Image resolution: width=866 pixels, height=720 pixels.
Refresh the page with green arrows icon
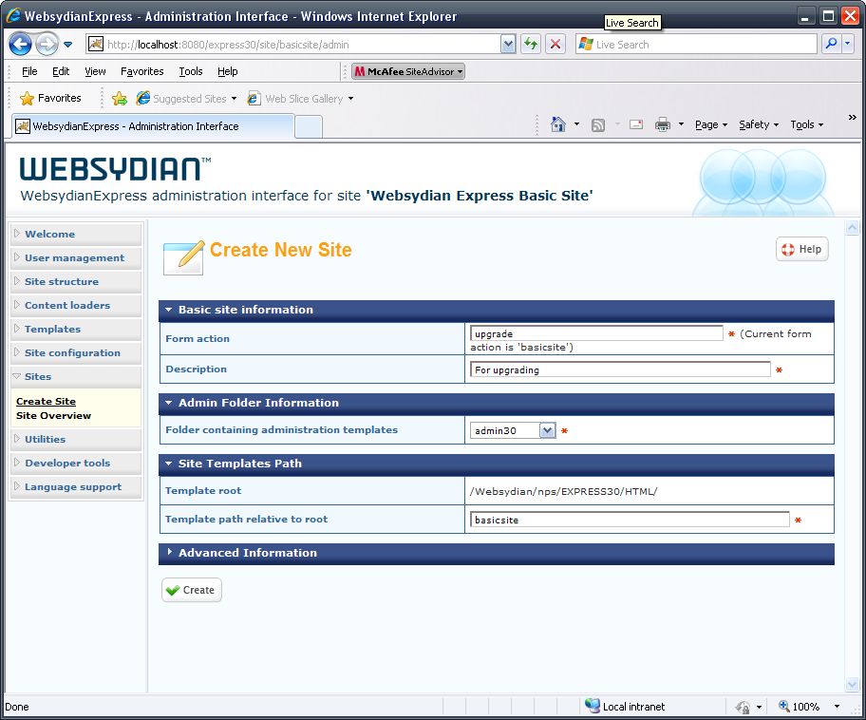(531, 45)
